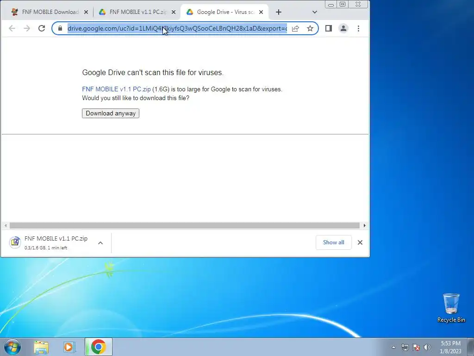Open the Chrome profile avatar menu
Image resolution: width=474 pixels, height=356 pixels.
(x=343, y=28)
